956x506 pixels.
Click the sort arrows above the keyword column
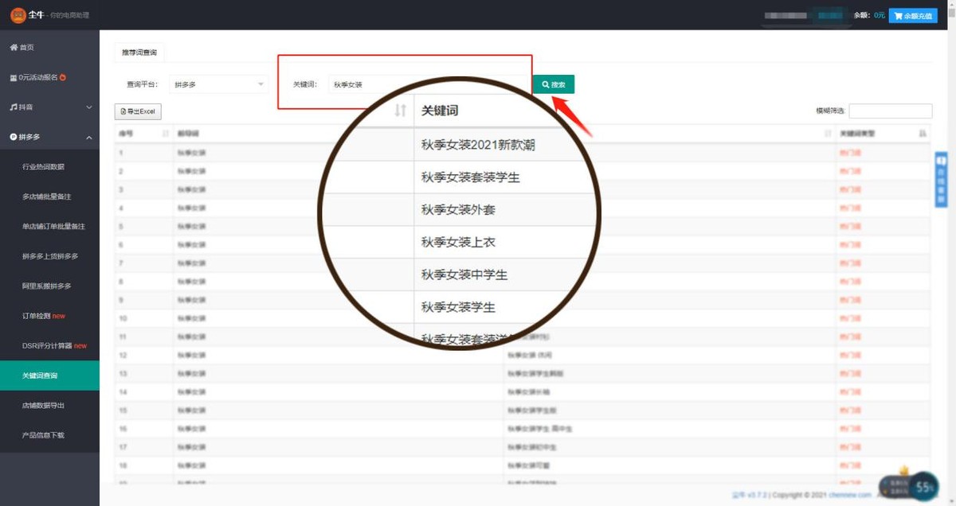point(400,111)
